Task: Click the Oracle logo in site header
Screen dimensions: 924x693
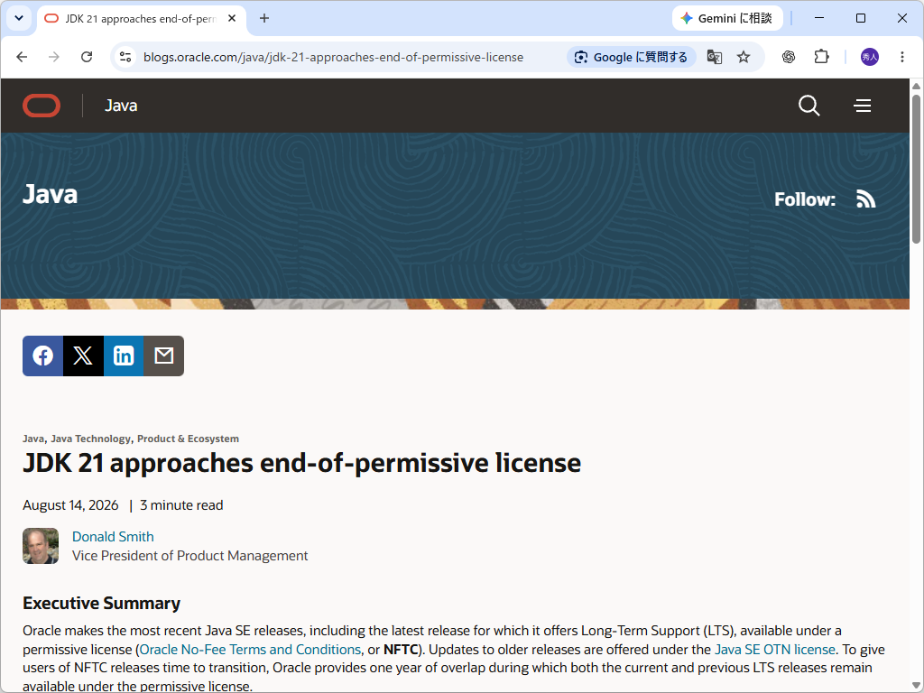Action: 42,106
